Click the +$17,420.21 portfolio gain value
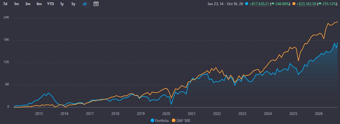 259,4
